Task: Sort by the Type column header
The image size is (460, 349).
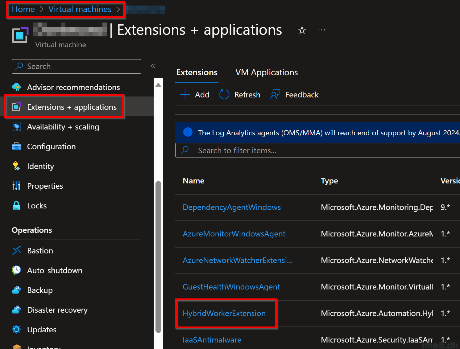Action: click(329, 181)
